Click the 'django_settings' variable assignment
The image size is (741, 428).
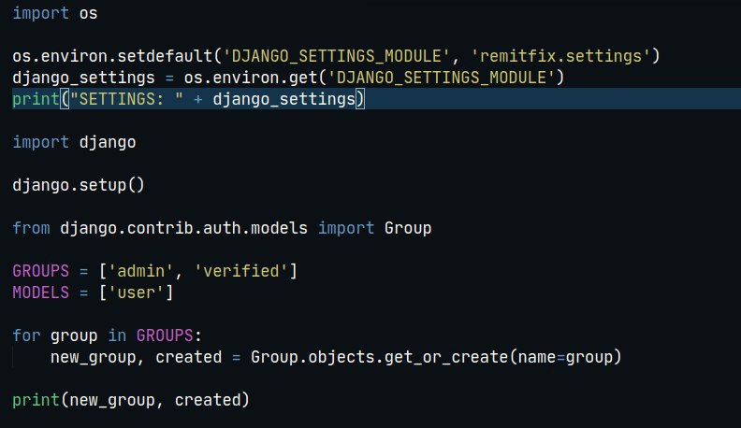(x=83, y=78)
